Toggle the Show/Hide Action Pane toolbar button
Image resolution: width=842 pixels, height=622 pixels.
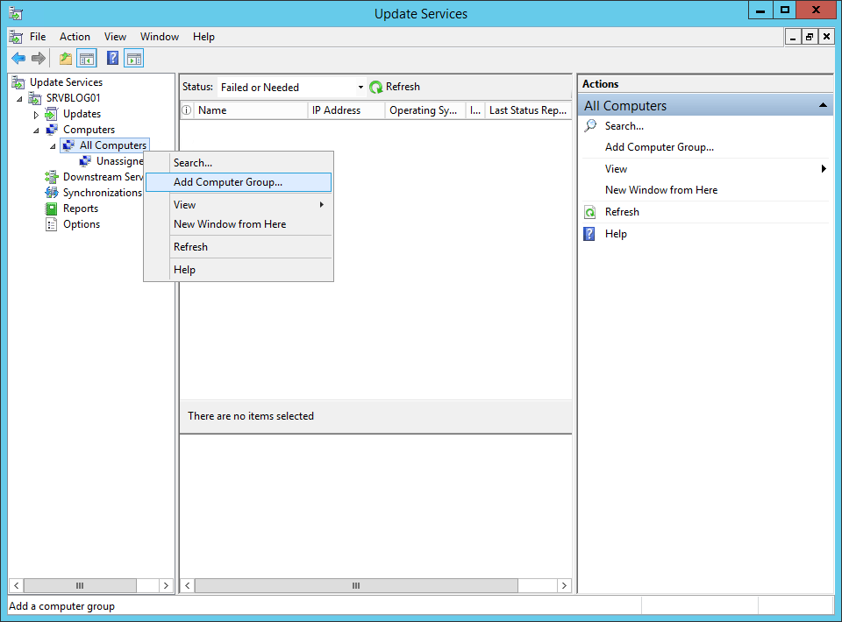pyautogui.click(x=133, y=58)
